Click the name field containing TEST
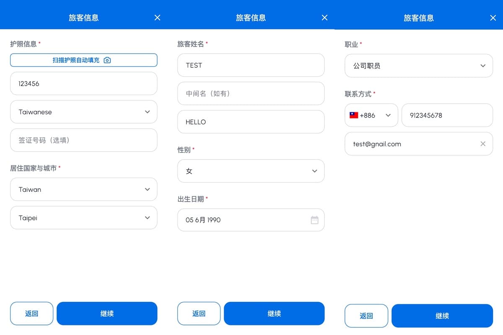Viewport: 503px width, 335px height. point(251,65)
